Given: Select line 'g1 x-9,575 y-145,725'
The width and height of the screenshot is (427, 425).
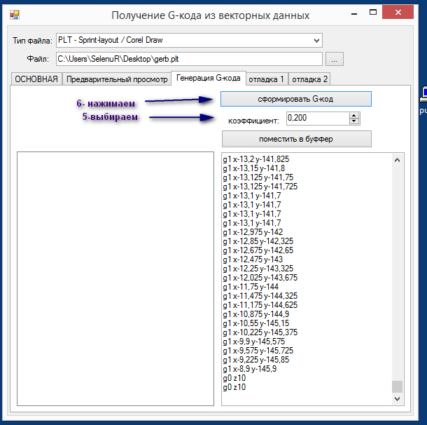Looking at the screenshot, I should tap(258, 351).
